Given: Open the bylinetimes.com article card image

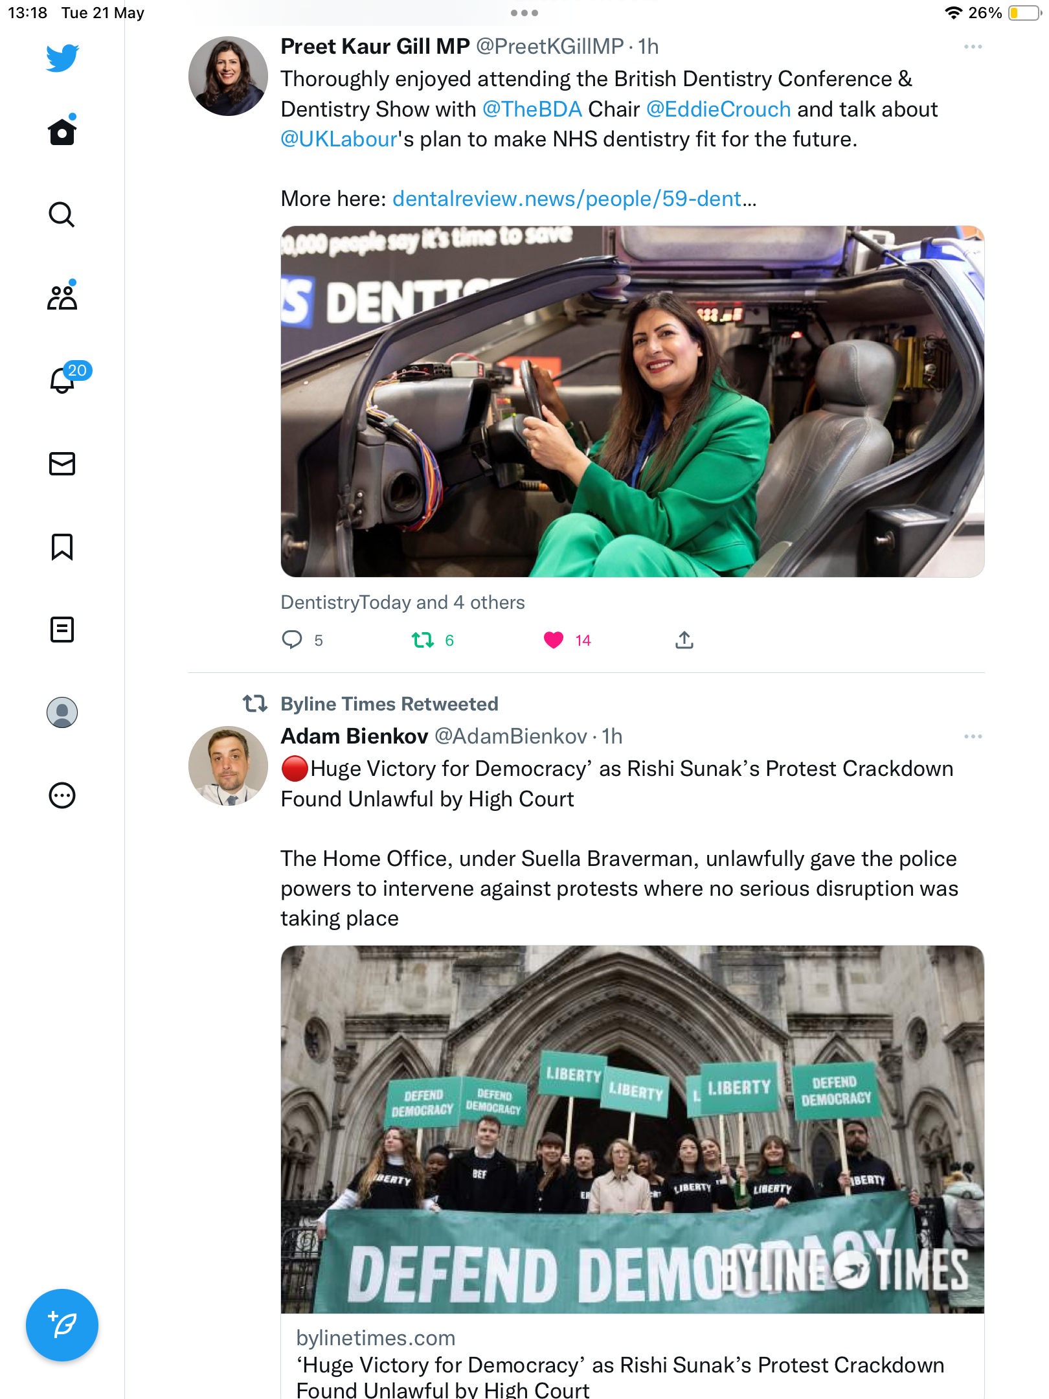Looking at the screenshot, I should click(633, 1130).
